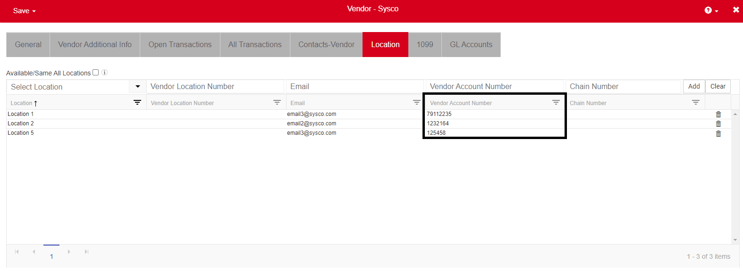This screenshot has width=743, height=271.
Task: Open the Vendor Additional Info tab
Action: pos(95,45)
